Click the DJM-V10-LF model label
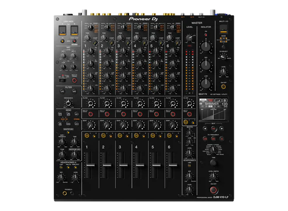This screenshot has height=211, width=288. coord(221,197)
